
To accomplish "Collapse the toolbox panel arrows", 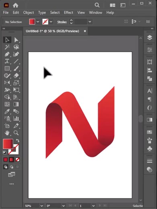I will [x=4, y=29].
